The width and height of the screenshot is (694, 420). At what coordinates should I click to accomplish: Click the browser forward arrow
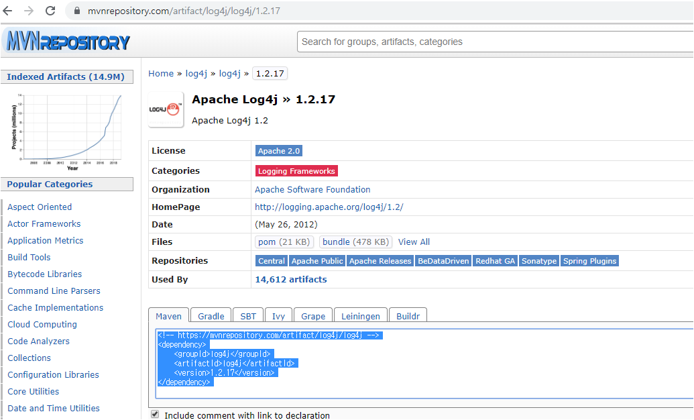point(29,11)
